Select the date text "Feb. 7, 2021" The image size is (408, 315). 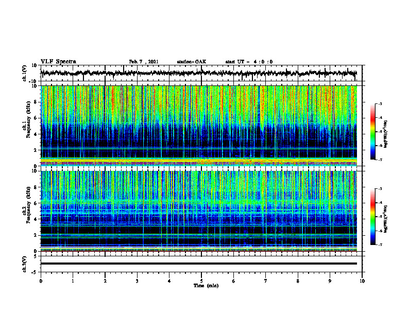click(x=144, y=62)
